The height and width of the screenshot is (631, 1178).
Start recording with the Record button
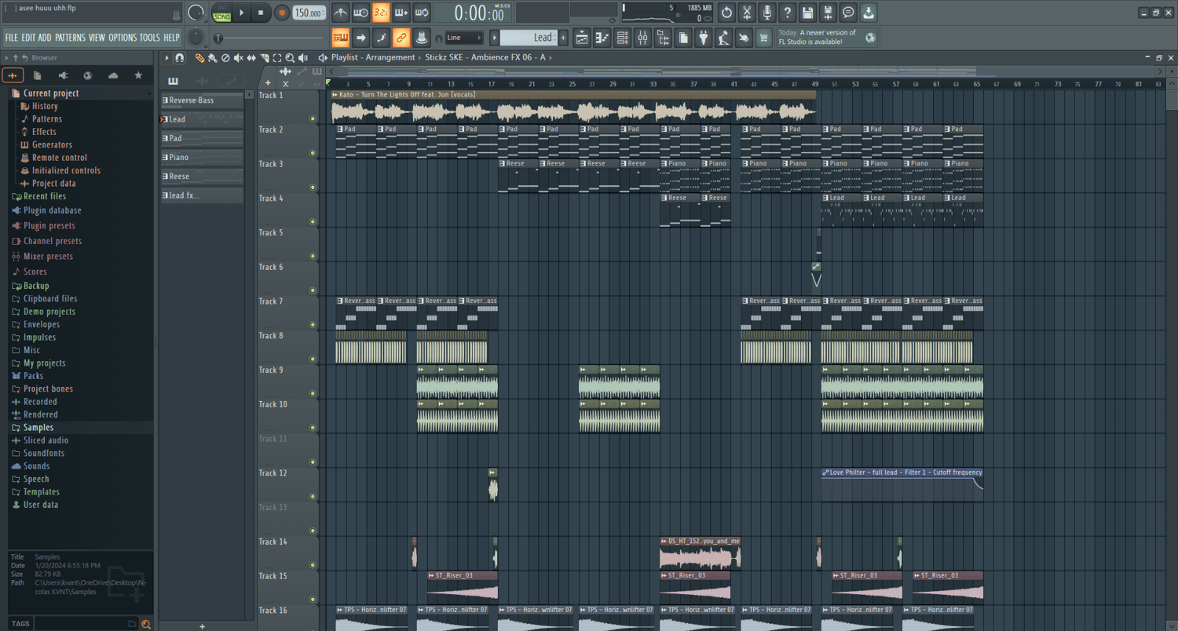pos(282,13)
